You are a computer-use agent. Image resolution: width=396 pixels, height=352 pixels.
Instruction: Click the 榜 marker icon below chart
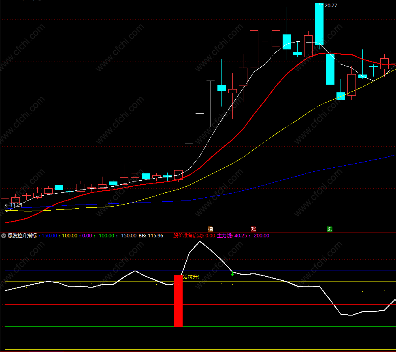(210, 229)
